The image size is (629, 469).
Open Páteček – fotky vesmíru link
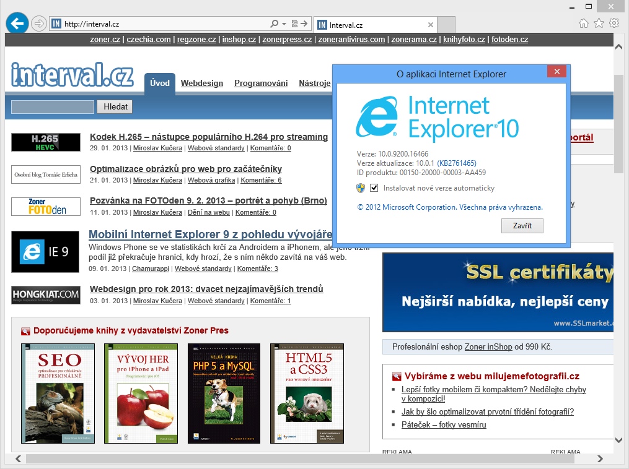pyautogui.click(x=444, y=424)
